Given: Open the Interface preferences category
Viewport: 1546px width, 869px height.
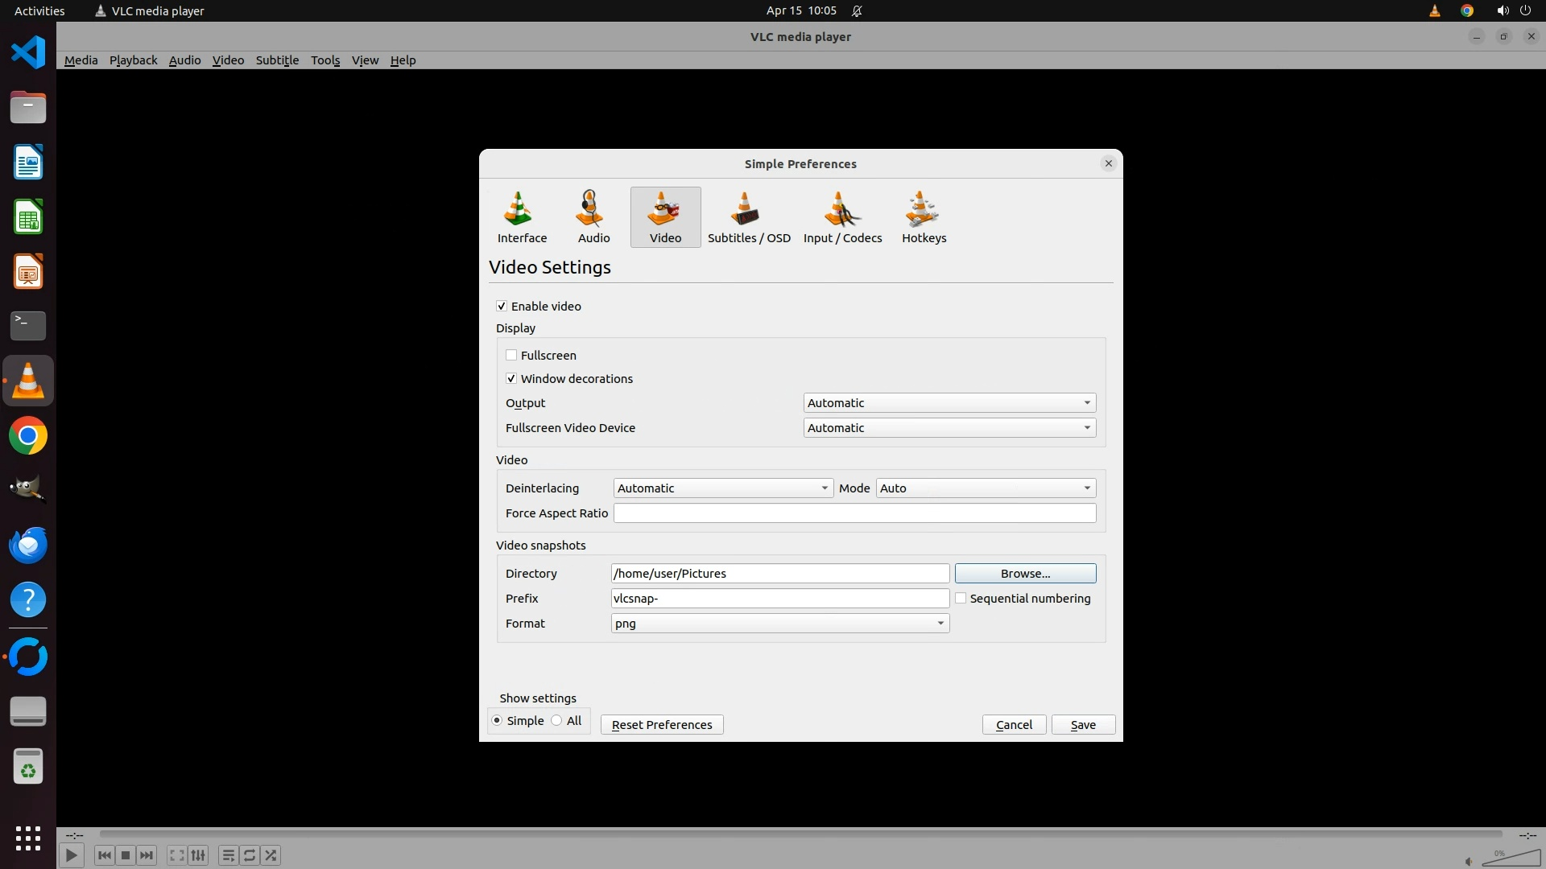Looking at the screenshot, I should point(522,217).
